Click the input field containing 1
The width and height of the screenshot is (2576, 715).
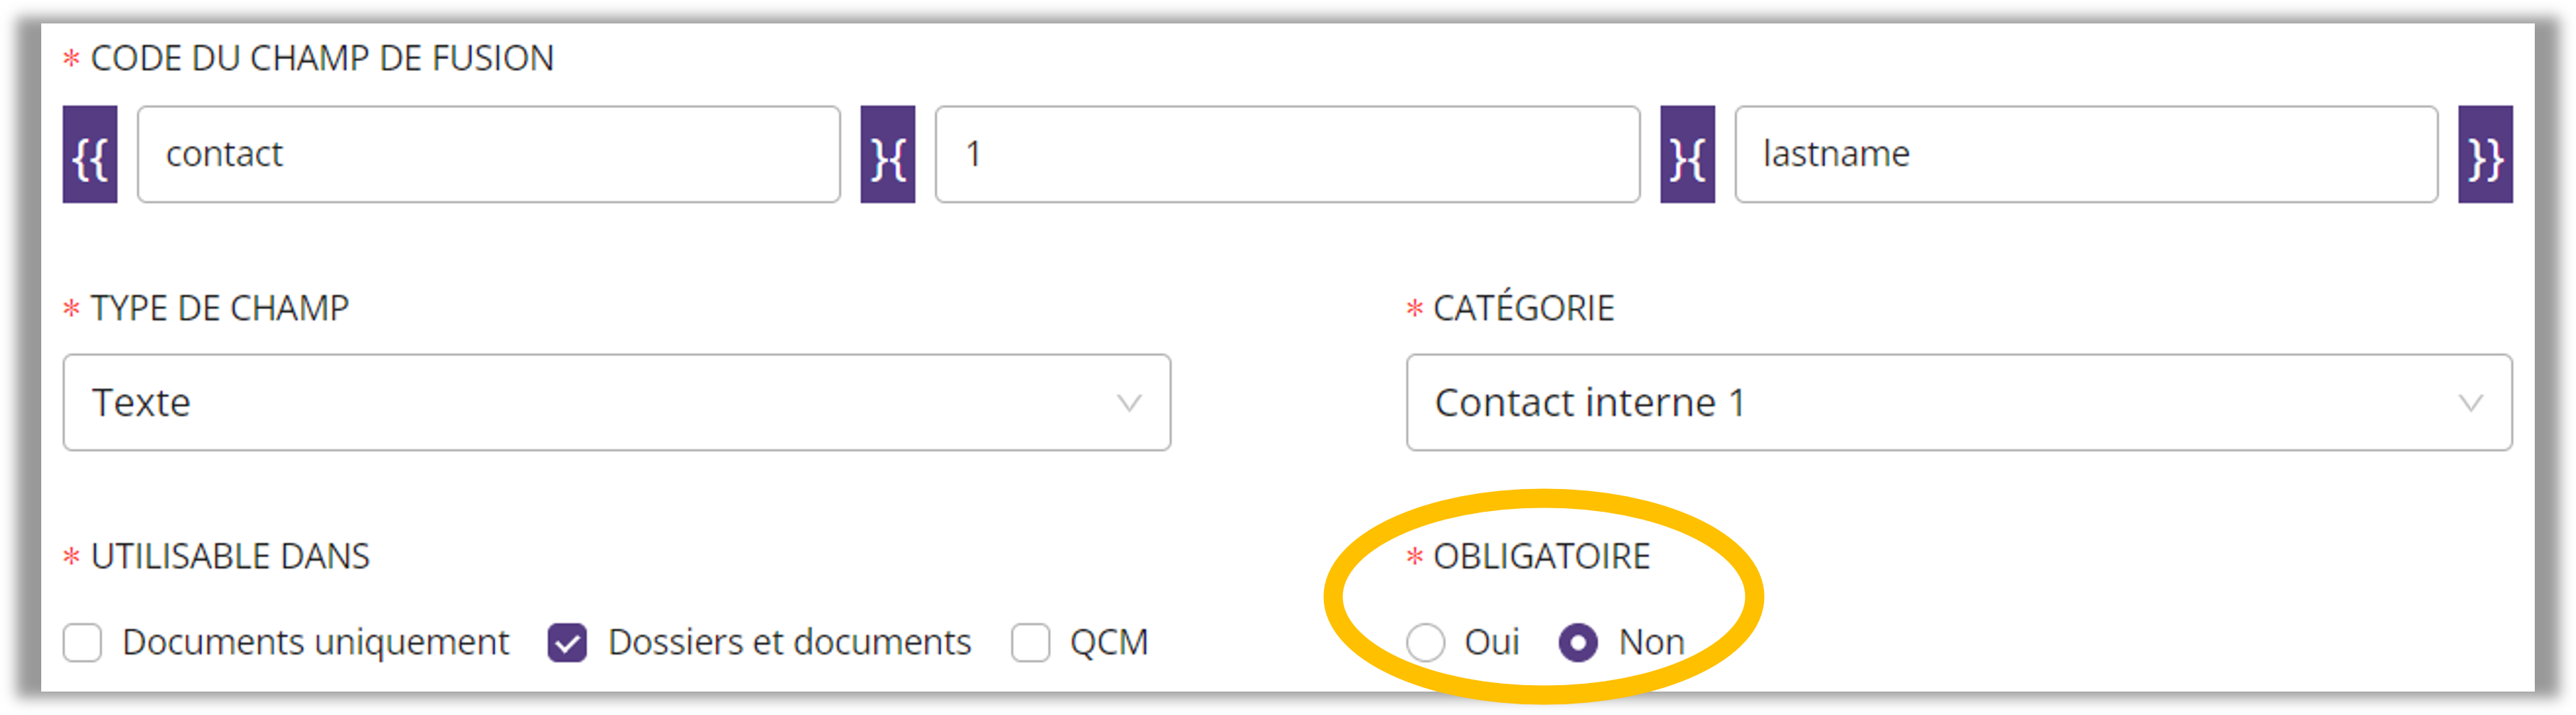[1287, 155]
